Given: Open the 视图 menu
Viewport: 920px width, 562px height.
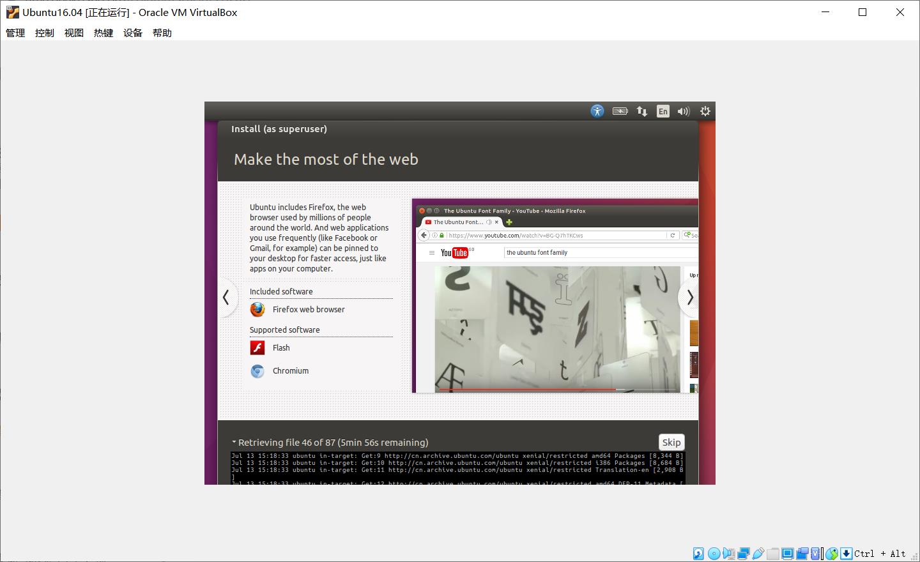Looking at the screenshot, I should (x=74, y=33).
